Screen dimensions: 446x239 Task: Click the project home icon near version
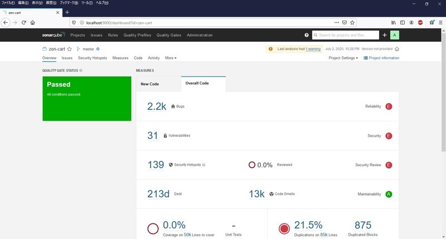[397, 49]
